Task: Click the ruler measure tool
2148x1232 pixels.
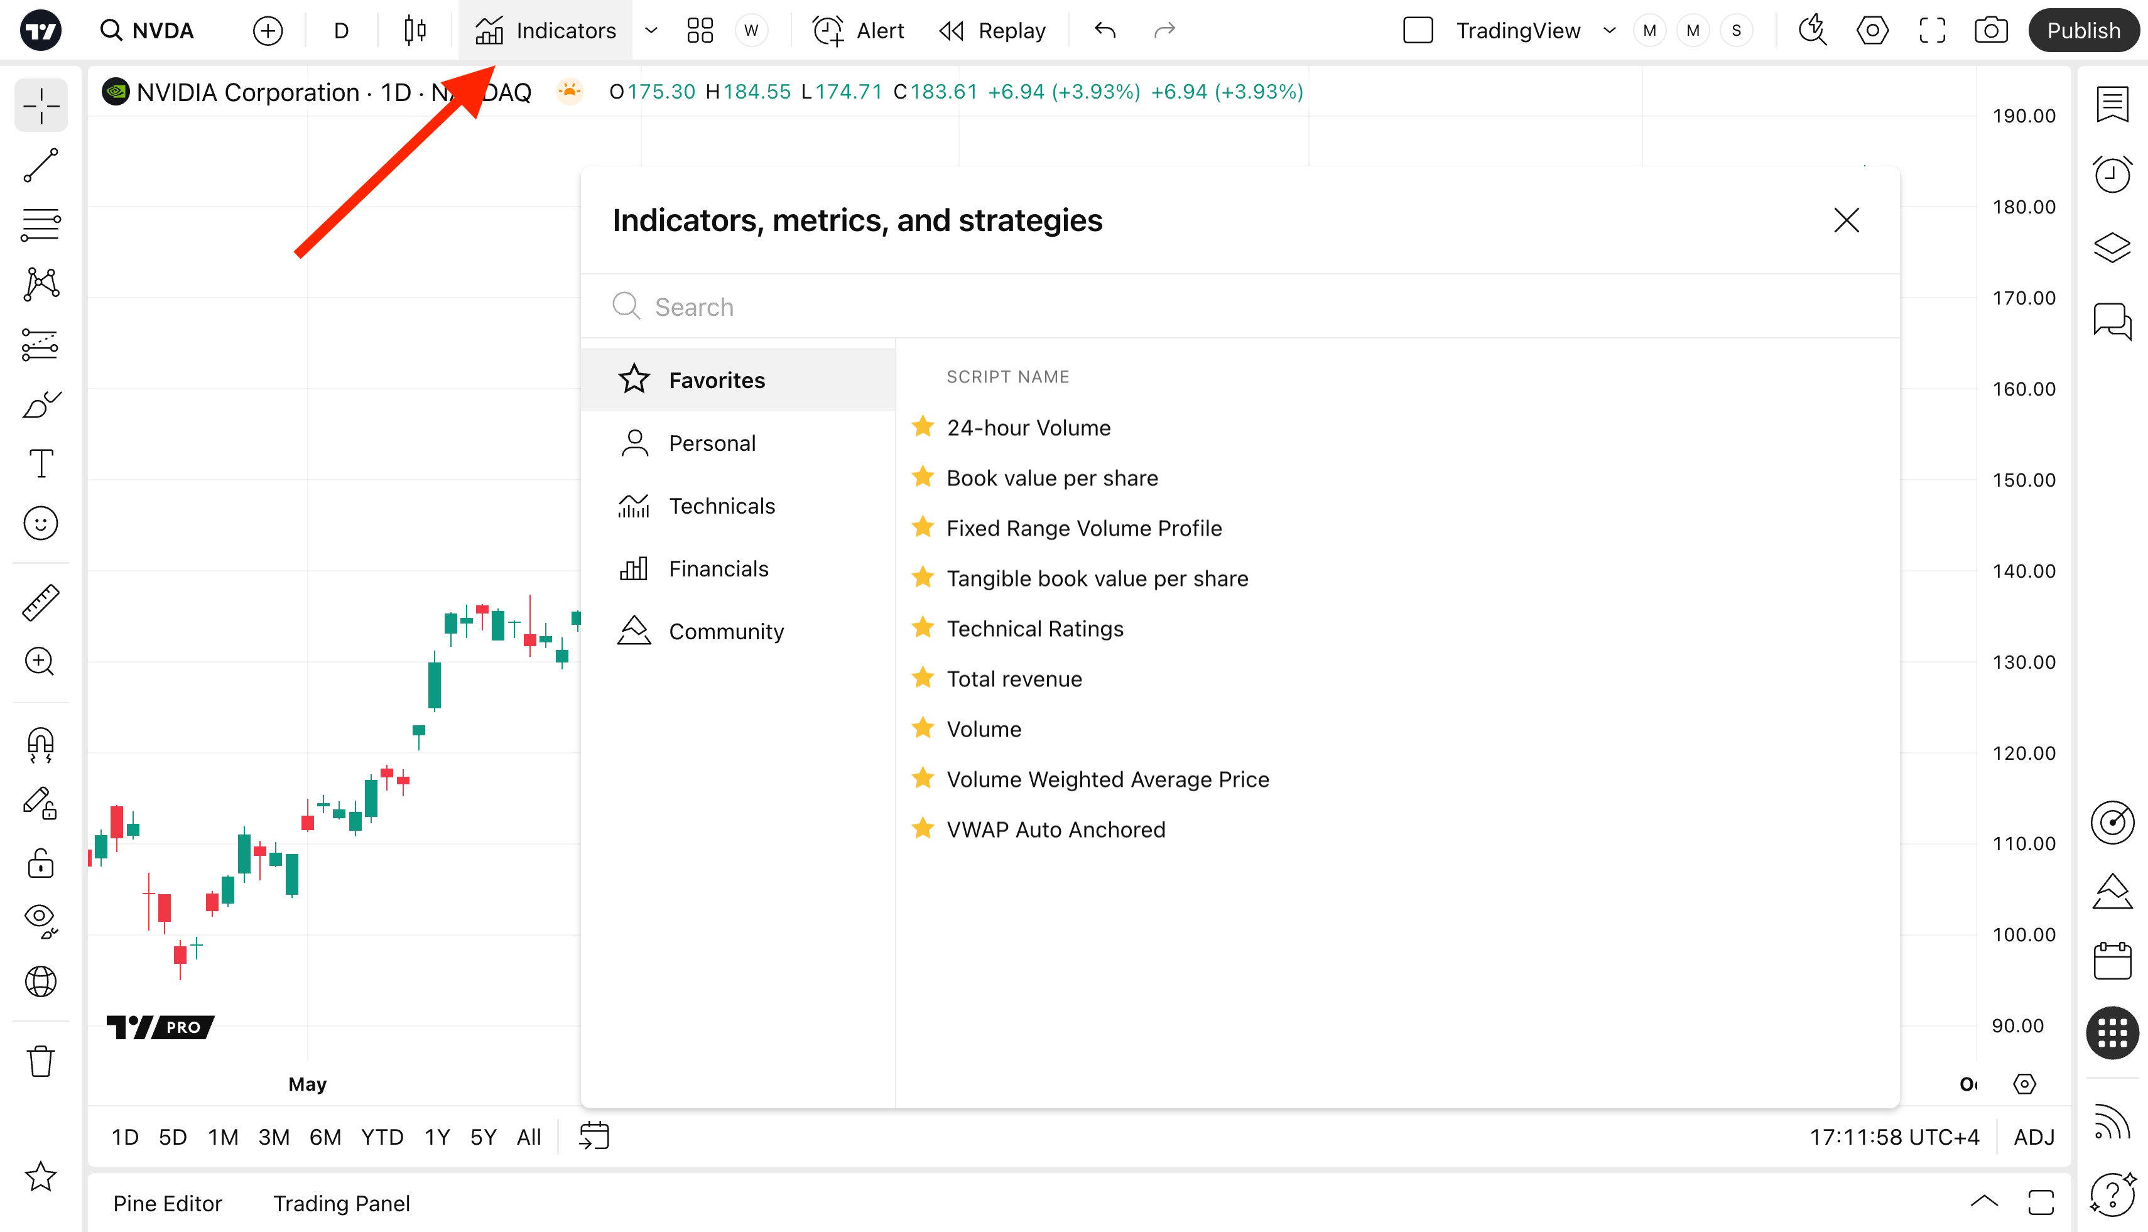Action: coord(41,602)
